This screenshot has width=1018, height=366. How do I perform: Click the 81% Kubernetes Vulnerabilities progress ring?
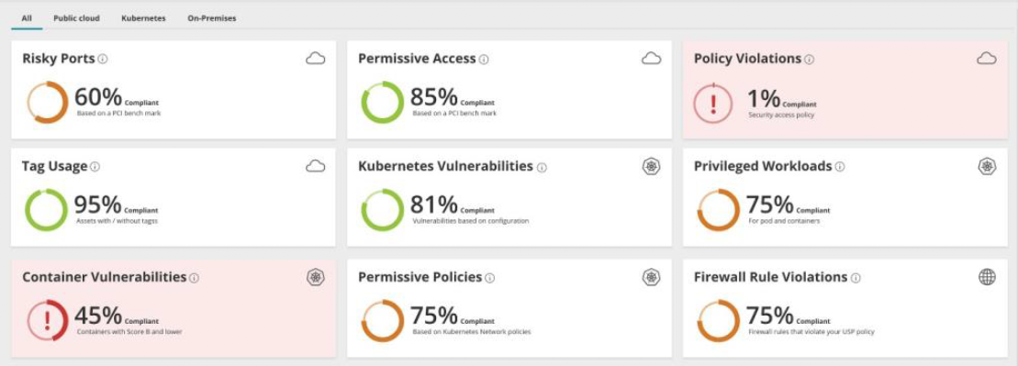coord(383,210)
